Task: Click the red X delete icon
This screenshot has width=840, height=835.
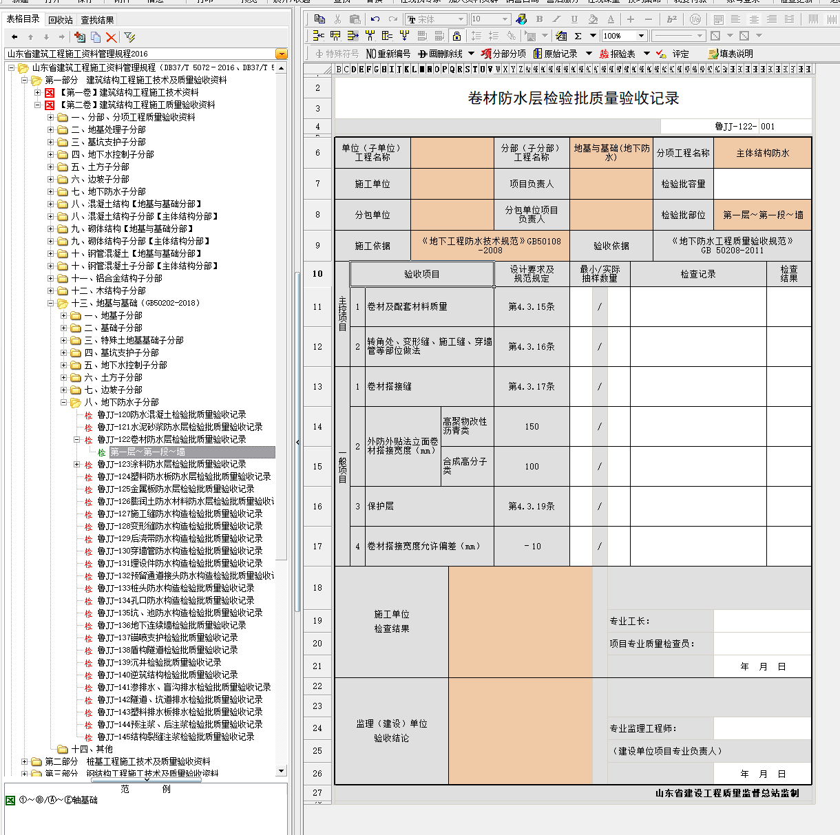Action: [x=112, y=37]
